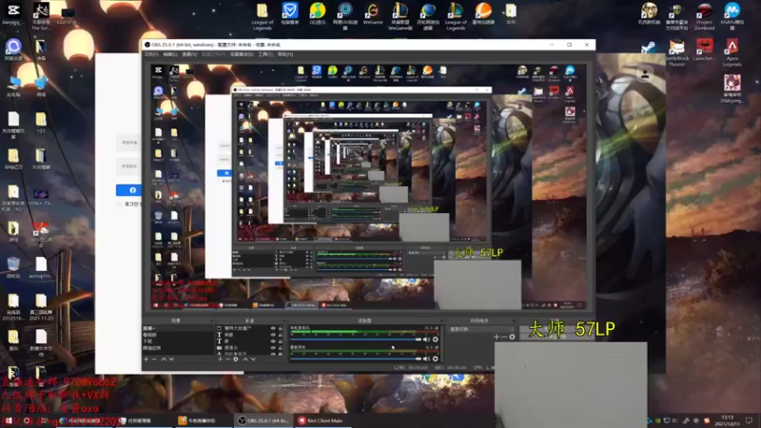Open the Steam desktop icon
The height and width of the screenshot is (428, 761).
click(x=649, y=48)
